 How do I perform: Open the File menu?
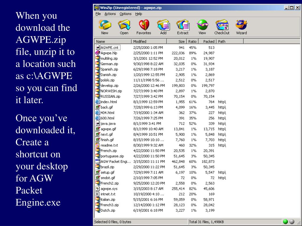pos(98,14)
